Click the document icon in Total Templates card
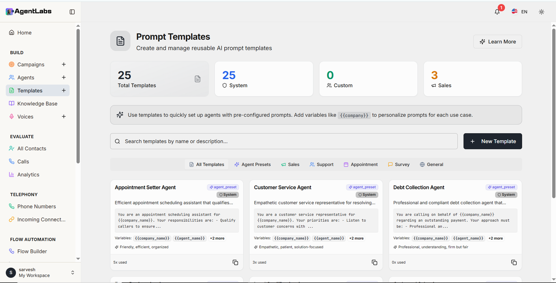Image resolution: width=556 pixels, height=283 pixels. tap(197, 79)
